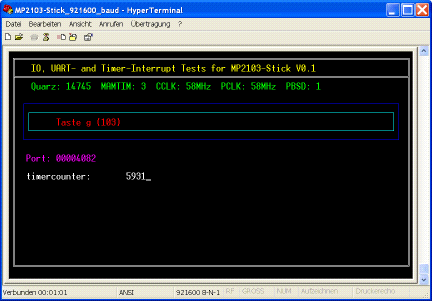Click the 'PBSD: 1' terminal text
Viewport: 432px width, 301px height.
303,86
